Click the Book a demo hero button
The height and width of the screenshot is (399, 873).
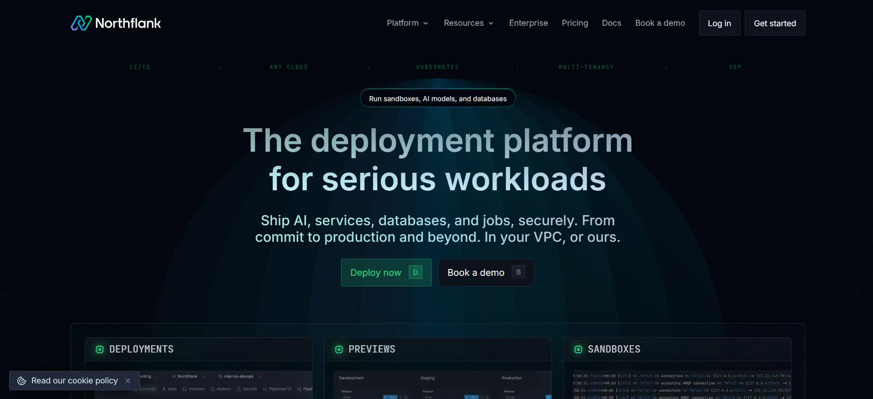(x=486, y=272)
